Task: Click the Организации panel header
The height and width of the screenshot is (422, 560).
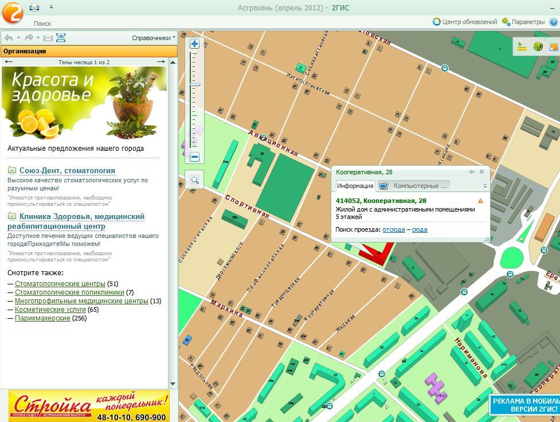Action: [x=89, y=51]
